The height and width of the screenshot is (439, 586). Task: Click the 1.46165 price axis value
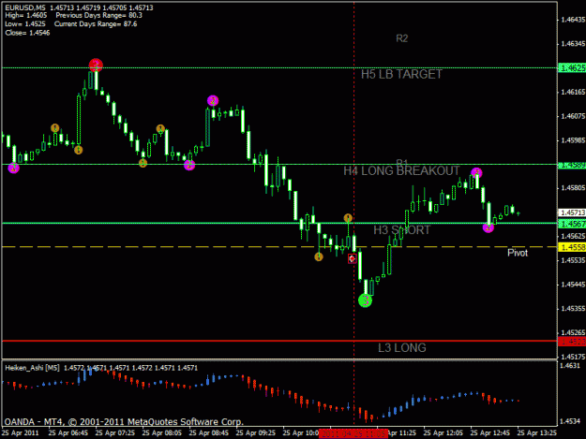(573, 92)
